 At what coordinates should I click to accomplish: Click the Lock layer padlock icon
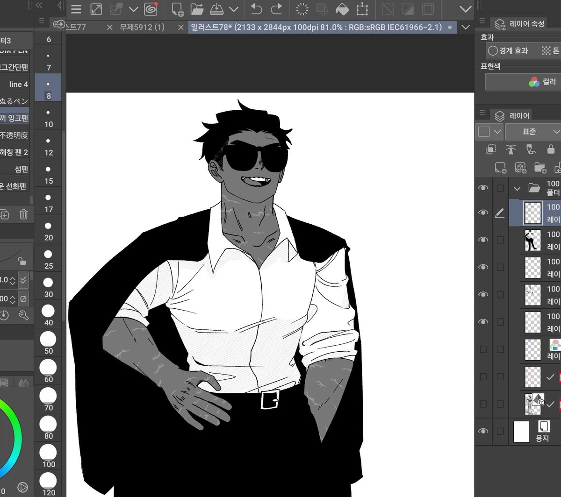[551, 149]
